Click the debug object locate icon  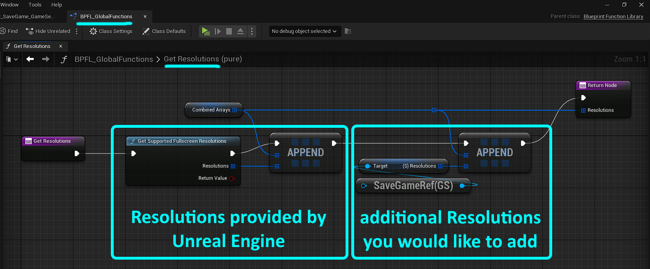(x=348, y=31)
